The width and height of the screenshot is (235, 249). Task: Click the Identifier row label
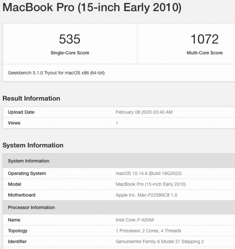(x=17, y=242)
